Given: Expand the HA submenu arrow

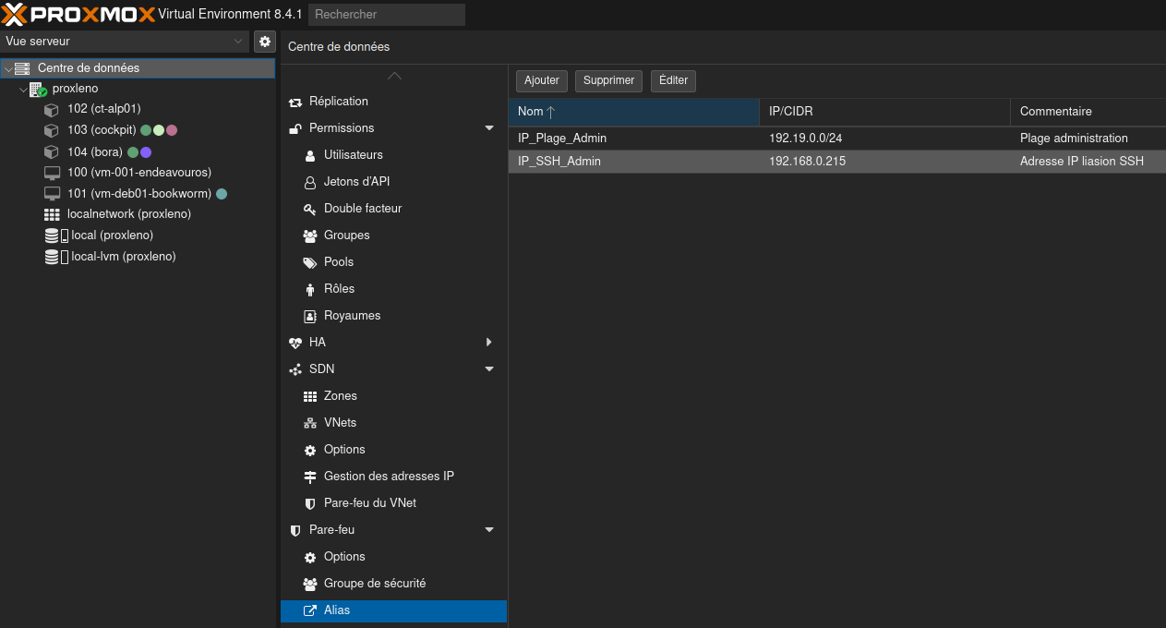Looking at the screenshot, I should pos(489,343).
